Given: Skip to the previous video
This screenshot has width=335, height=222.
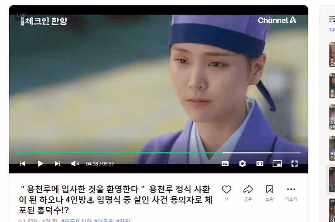Looking at the screenshot, I should click(23, 164).
